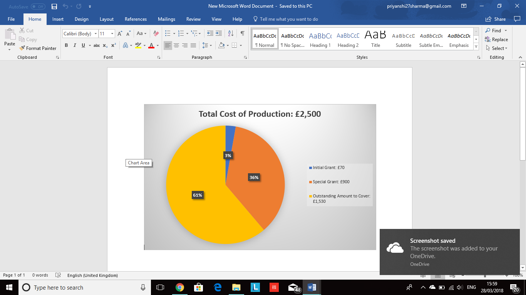Toggle the Subscript button
Screen dimensions: 526x295
(x=105, y=45)
